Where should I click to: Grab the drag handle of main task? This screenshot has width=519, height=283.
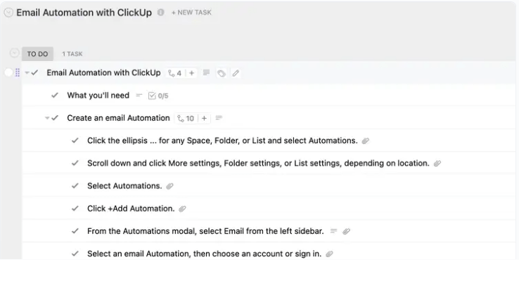(18, 72)
